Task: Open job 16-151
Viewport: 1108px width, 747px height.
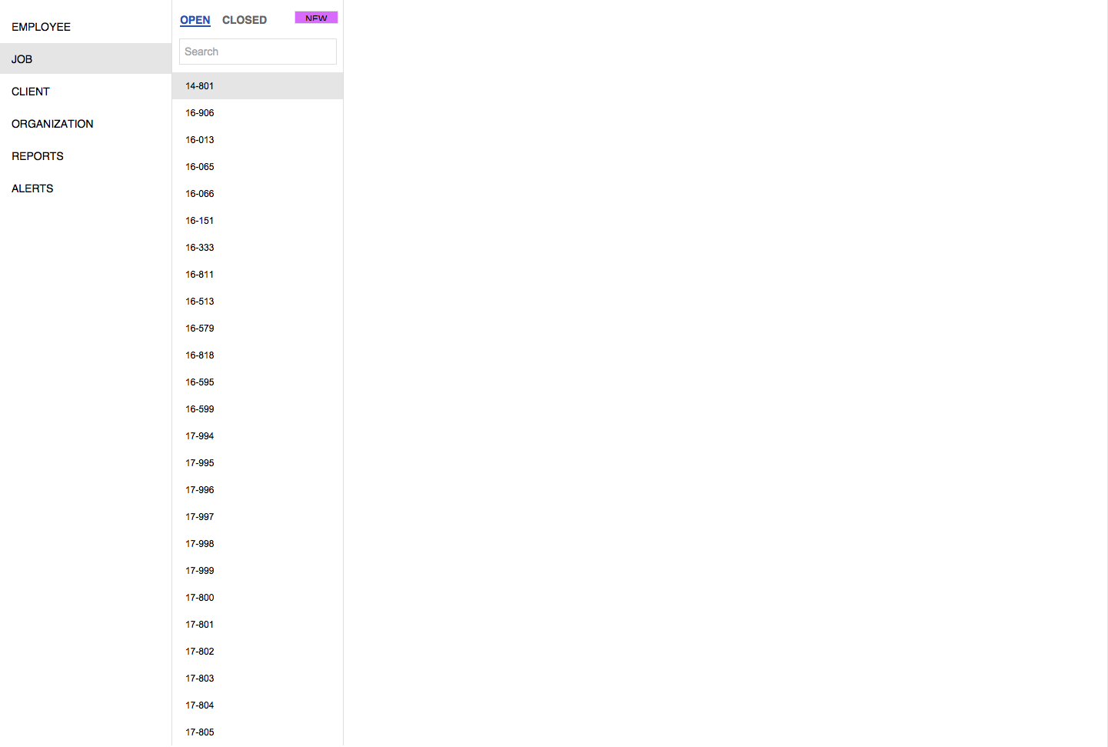Action: (258, 221)
